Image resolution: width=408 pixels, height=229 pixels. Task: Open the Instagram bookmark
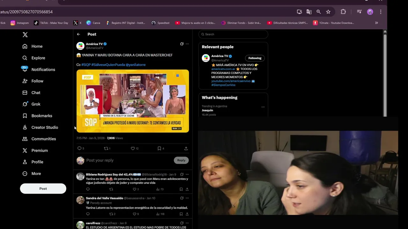(x=20, y=23)
